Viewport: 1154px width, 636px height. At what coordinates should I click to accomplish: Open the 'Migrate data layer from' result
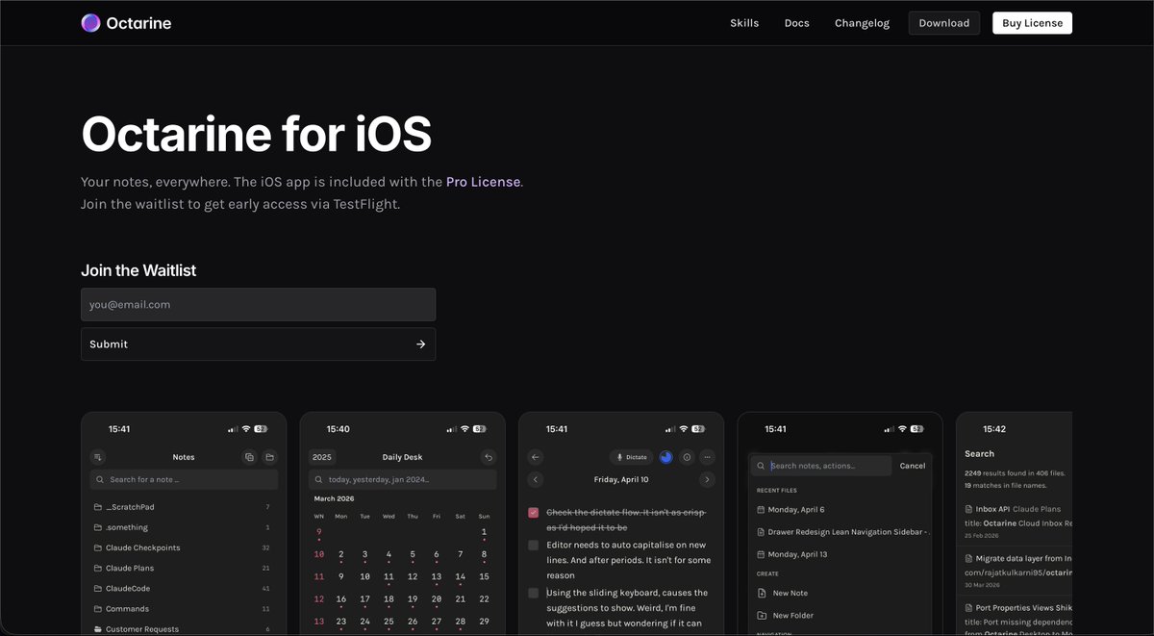point(1017,571)
